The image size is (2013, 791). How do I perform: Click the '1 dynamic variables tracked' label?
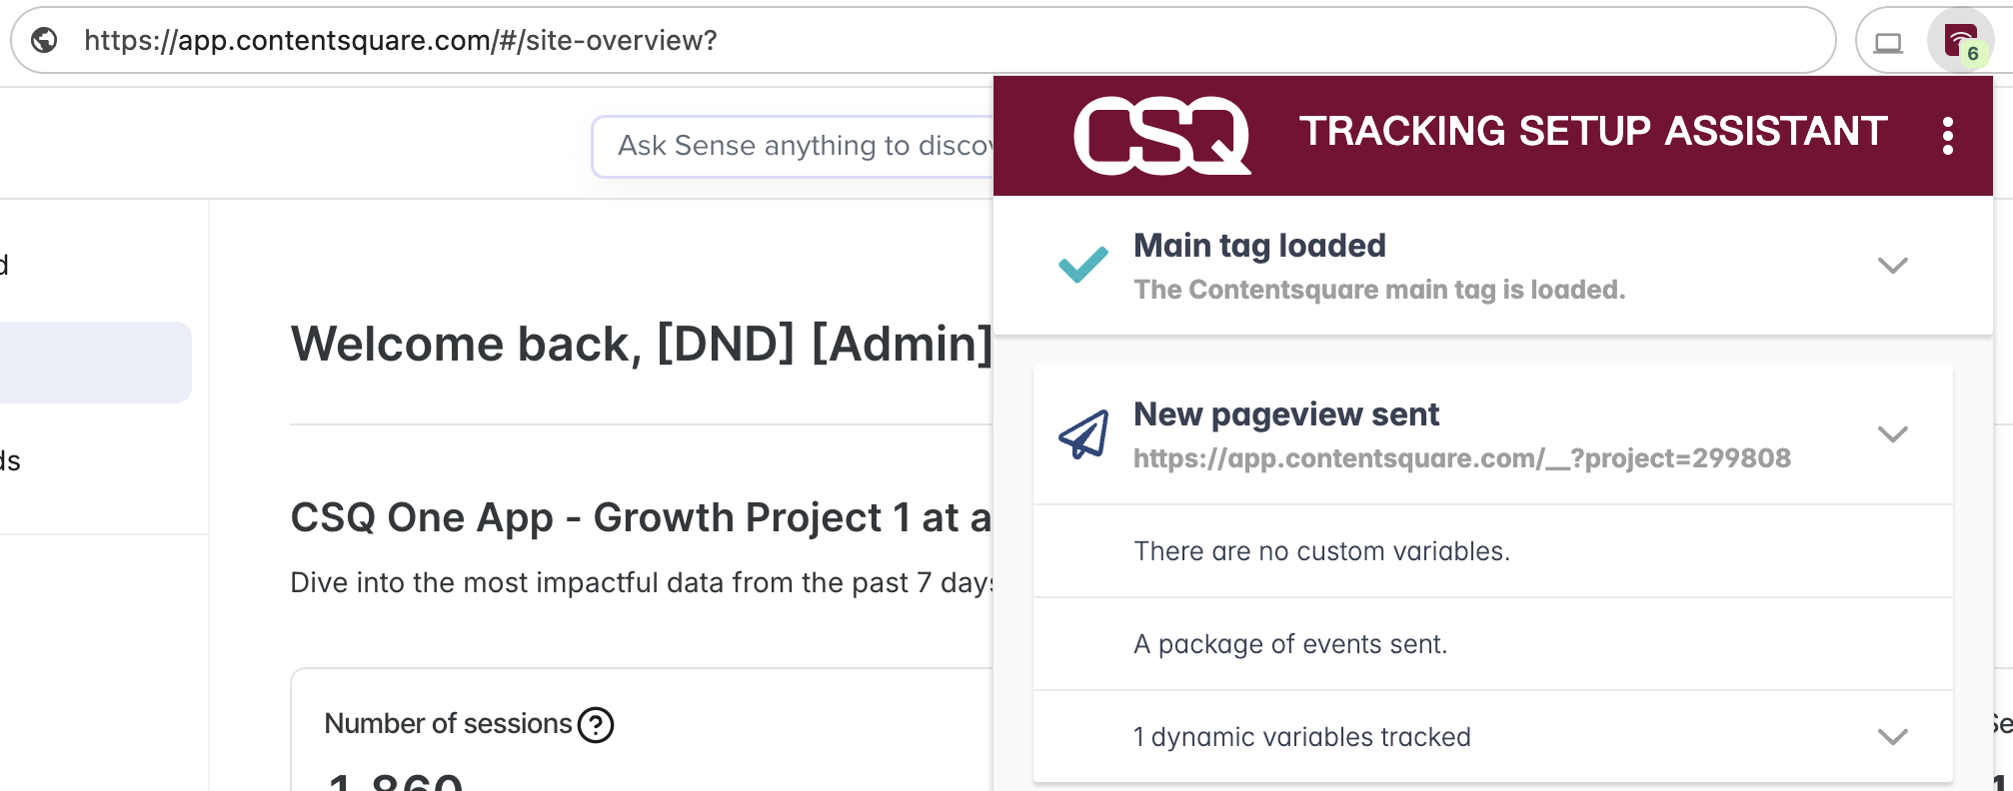[1301, 737]
